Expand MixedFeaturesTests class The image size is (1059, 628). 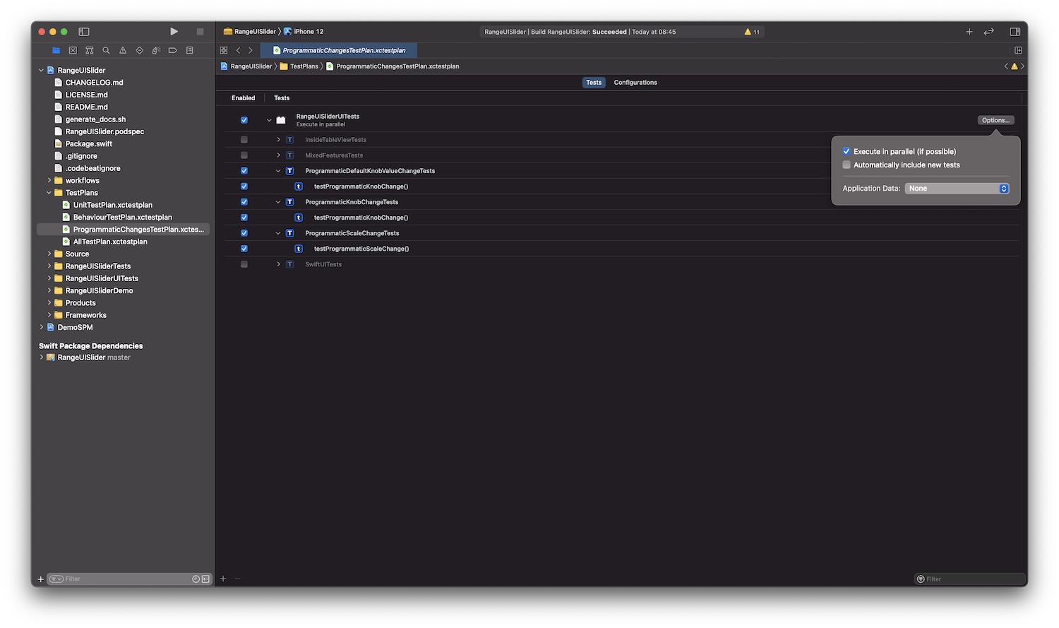[278, 155]
